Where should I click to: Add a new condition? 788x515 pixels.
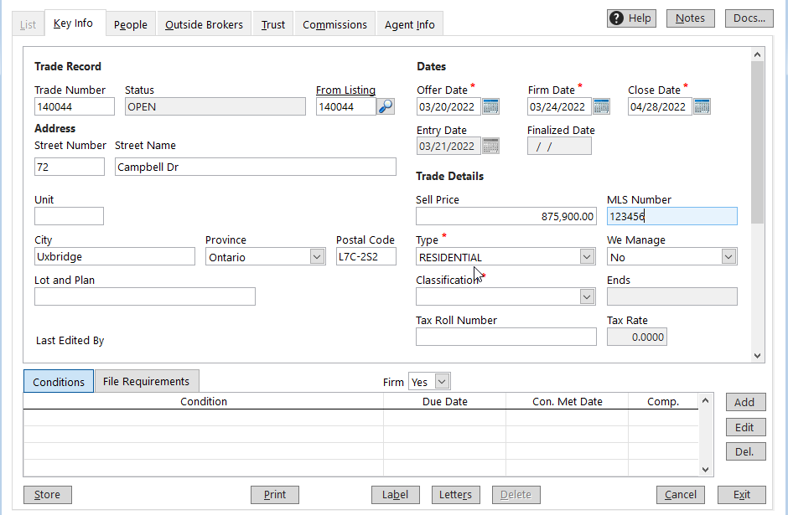744,402
